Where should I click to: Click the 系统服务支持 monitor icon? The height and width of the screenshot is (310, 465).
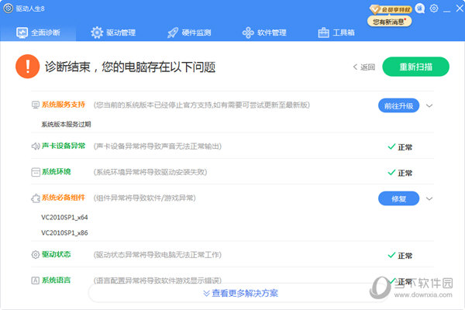pos(36,105)
